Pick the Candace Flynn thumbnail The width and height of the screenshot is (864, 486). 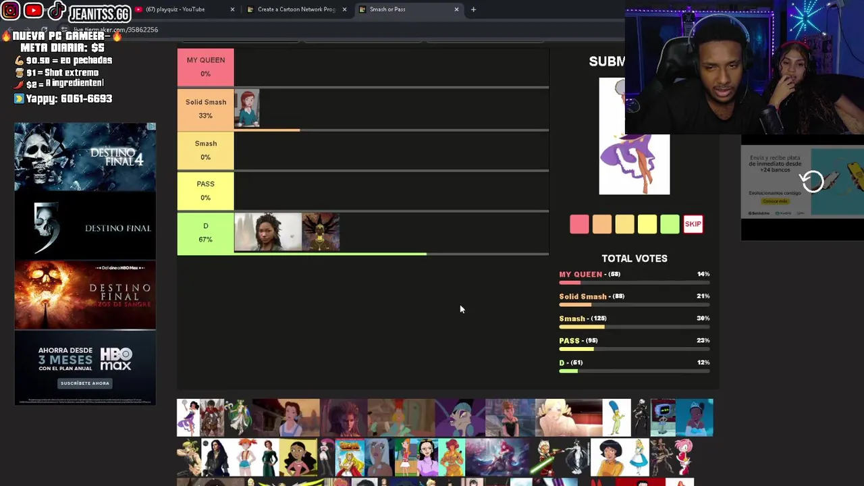click(x=406, y=457)
